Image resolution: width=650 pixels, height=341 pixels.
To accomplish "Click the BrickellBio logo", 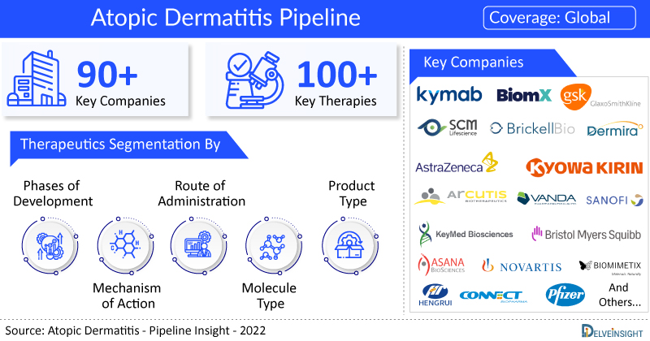I will click(532, 129).
